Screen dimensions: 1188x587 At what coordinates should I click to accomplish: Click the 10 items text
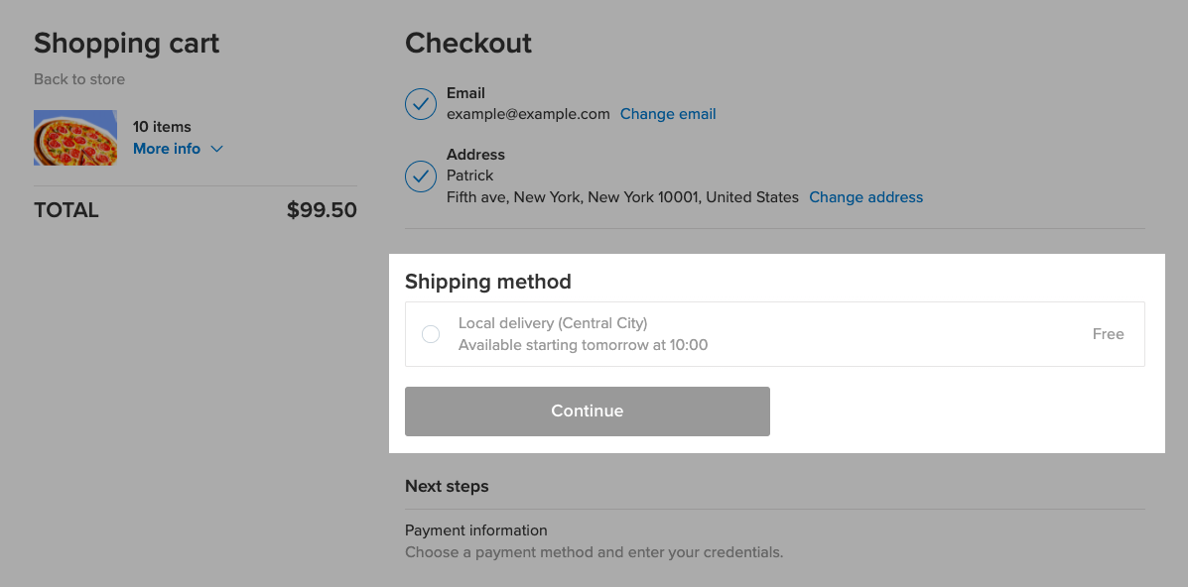point(162,127)
